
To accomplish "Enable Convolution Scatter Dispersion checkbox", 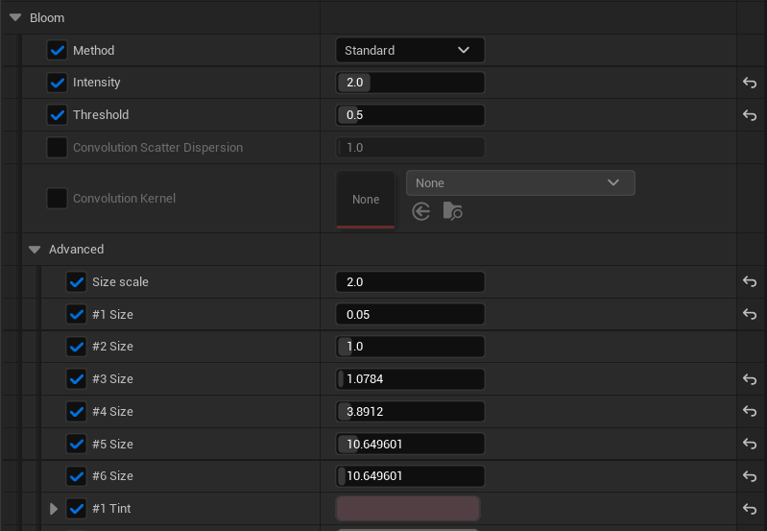I will point(58,147).
